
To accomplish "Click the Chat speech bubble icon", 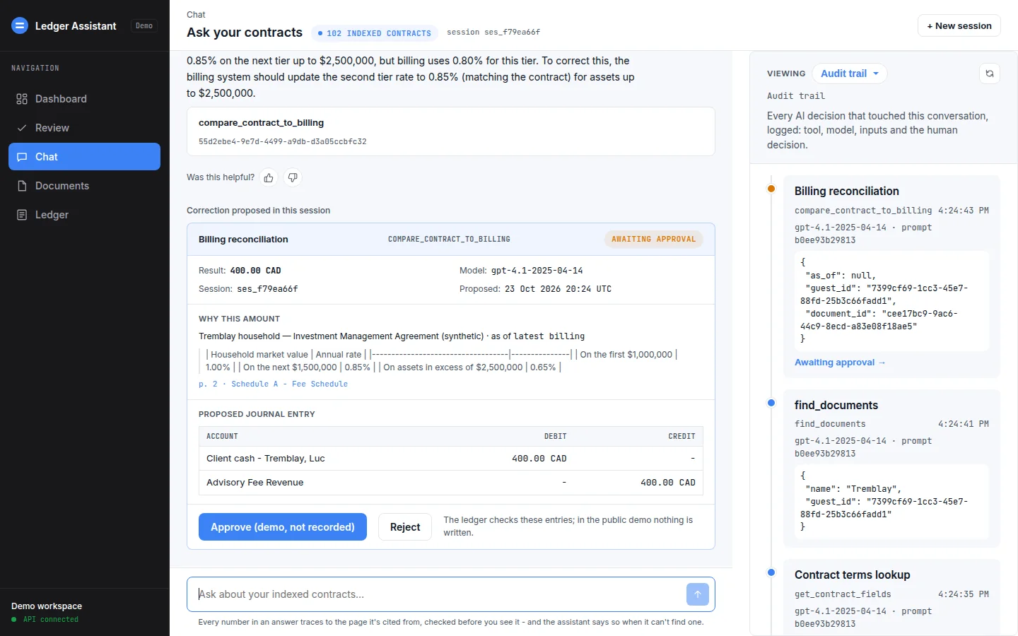I will click(22, 157).
